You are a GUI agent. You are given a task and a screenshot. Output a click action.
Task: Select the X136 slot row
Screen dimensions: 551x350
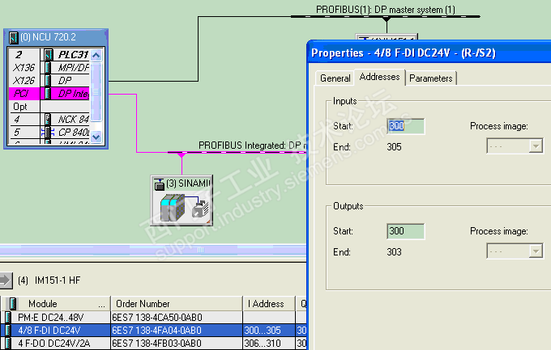pyautogui.click(x=49, y=67)
